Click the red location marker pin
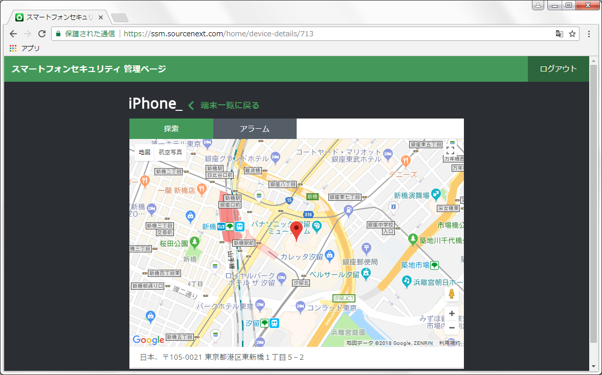 point(296,231)
